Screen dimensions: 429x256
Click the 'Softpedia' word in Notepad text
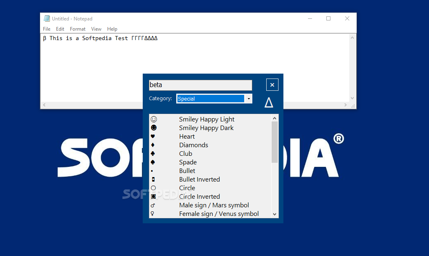click(97, 38)
